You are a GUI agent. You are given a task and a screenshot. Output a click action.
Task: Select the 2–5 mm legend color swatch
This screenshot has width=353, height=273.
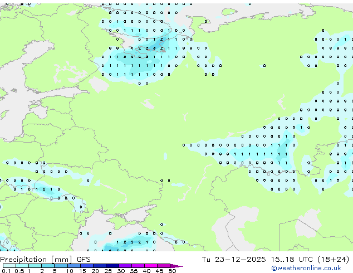click(x=48, y=266)
